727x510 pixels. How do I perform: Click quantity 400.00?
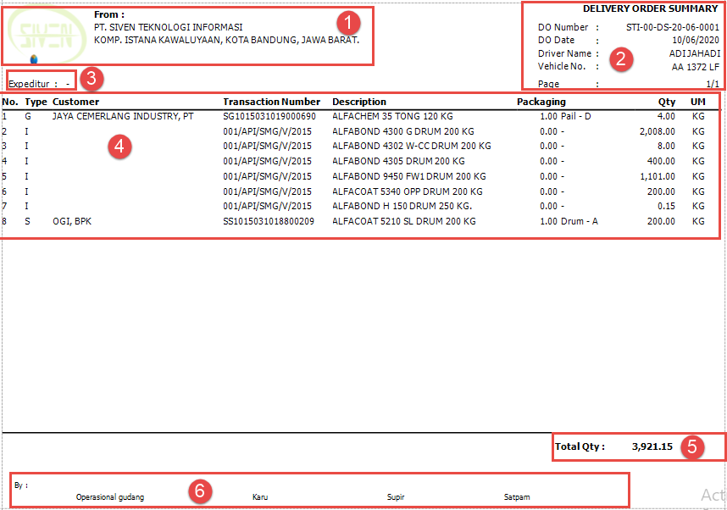tap(661, 161)
